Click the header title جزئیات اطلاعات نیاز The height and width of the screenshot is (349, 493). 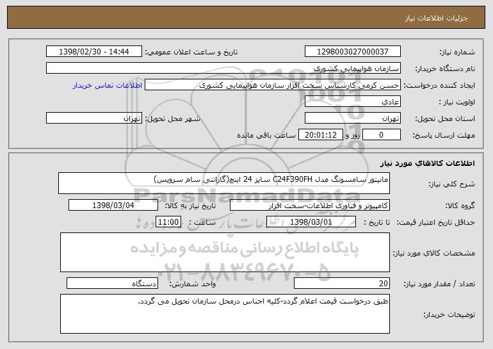(x=436, y=18)
